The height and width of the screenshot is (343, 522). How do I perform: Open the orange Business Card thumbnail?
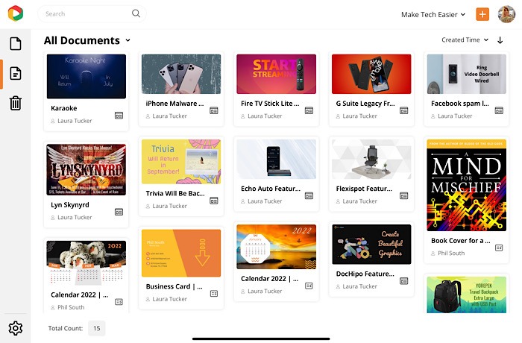181,253
